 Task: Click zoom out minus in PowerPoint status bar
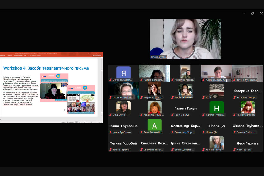(87, 122)
